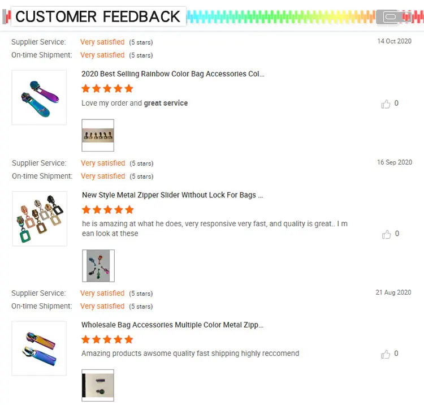Like the metal zipper slider review
The image size is (424, 405).
coord(387,234)
